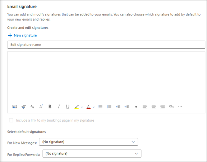The height and width of the screenshot is (162, 207).
Task: Apply red font color
Action: point(88,107)
